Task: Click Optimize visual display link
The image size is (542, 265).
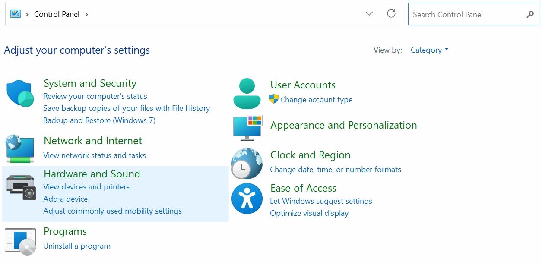Action: click(309, 213)
